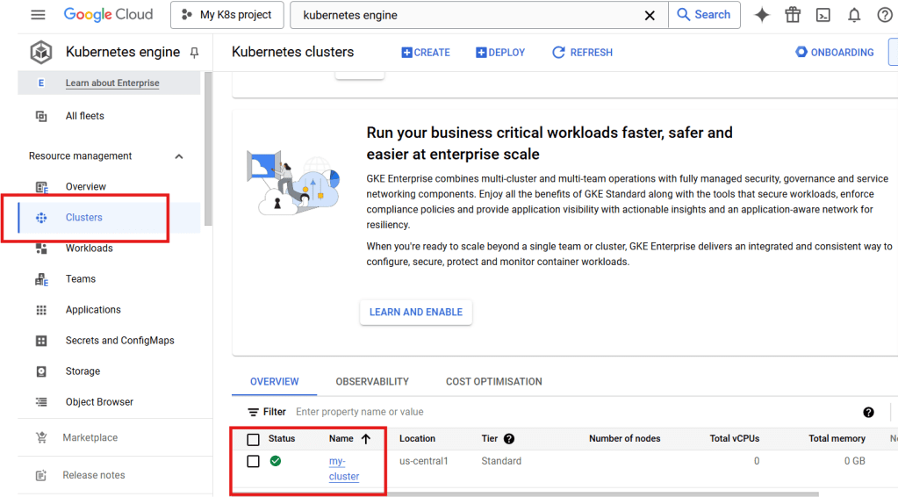This screenshot has width=898, height=497.
Task: Click the us-central1 location cell
Action: click(424, 461)
